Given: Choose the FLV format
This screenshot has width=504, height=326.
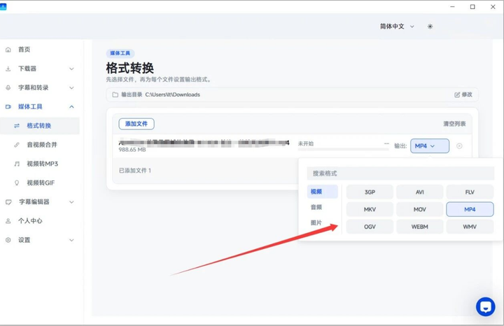Looking at the screenshot, I should [470, 192].
